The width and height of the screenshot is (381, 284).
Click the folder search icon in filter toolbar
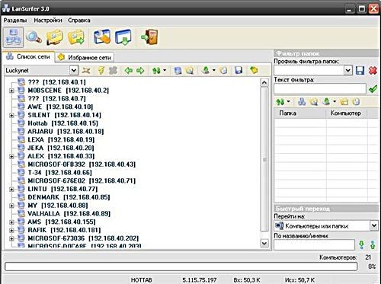314,102
